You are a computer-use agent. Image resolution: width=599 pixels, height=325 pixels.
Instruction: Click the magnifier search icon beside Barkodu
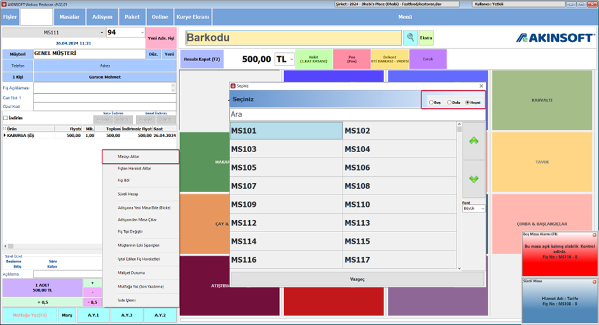[410, 38]
